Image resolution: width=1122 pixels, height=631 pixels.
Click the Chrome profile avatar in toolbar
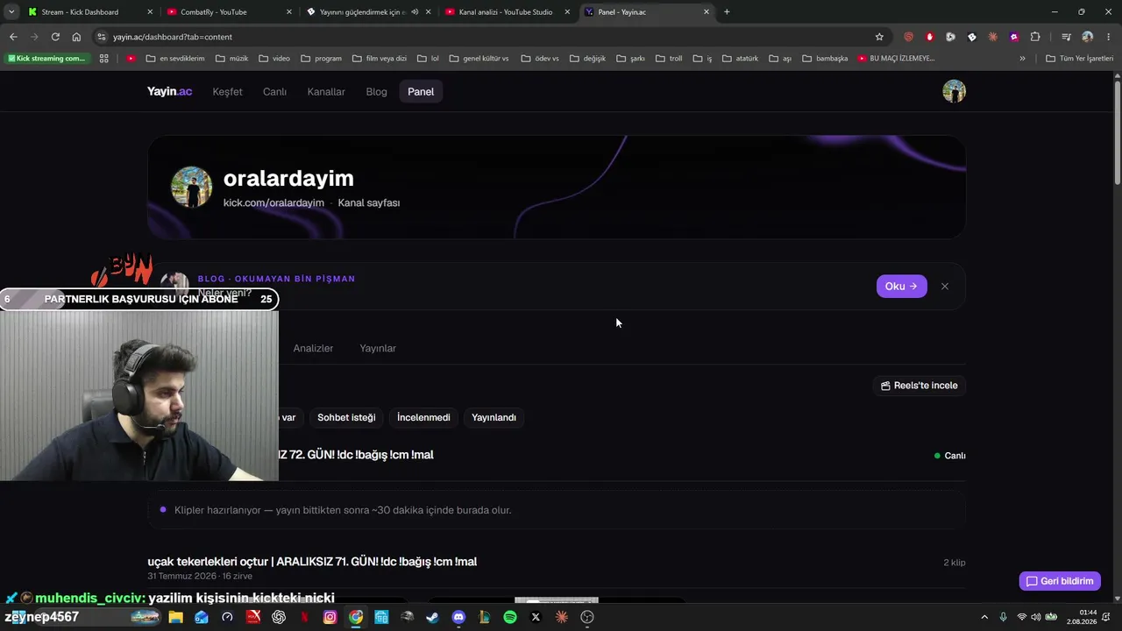coord(1087,37)
